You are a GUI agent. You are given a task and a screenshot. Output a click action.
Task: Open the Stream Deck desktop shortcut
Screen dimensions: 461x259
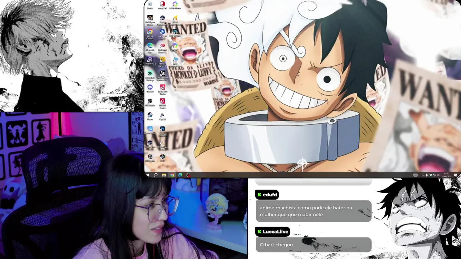pyautogui.click(x=150, y=144)
